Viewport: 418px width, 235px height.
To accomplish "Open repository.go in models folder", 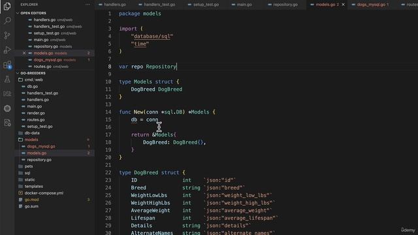I will pyautogui.click(x=39, y=159).
